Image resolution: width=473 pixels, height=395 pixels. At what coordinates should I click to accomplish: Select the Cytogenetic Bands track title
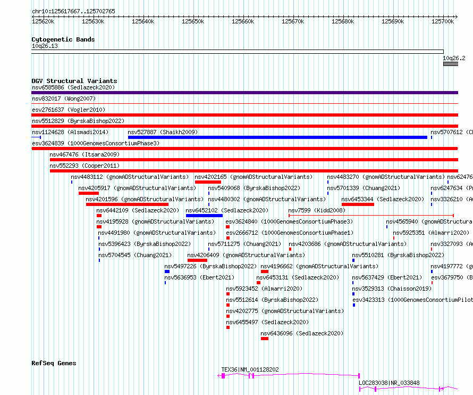(x=63, y=39)
